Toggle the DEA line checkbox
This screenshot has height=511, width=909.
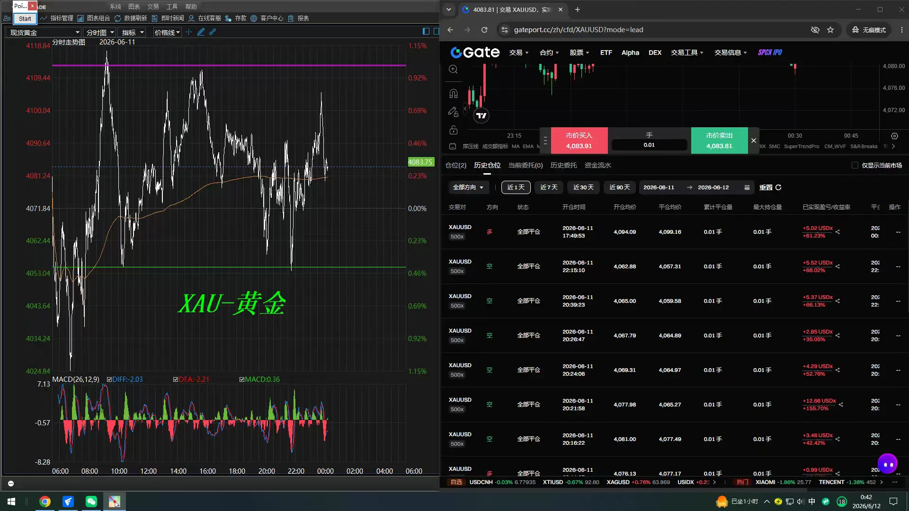click(176, 379)
